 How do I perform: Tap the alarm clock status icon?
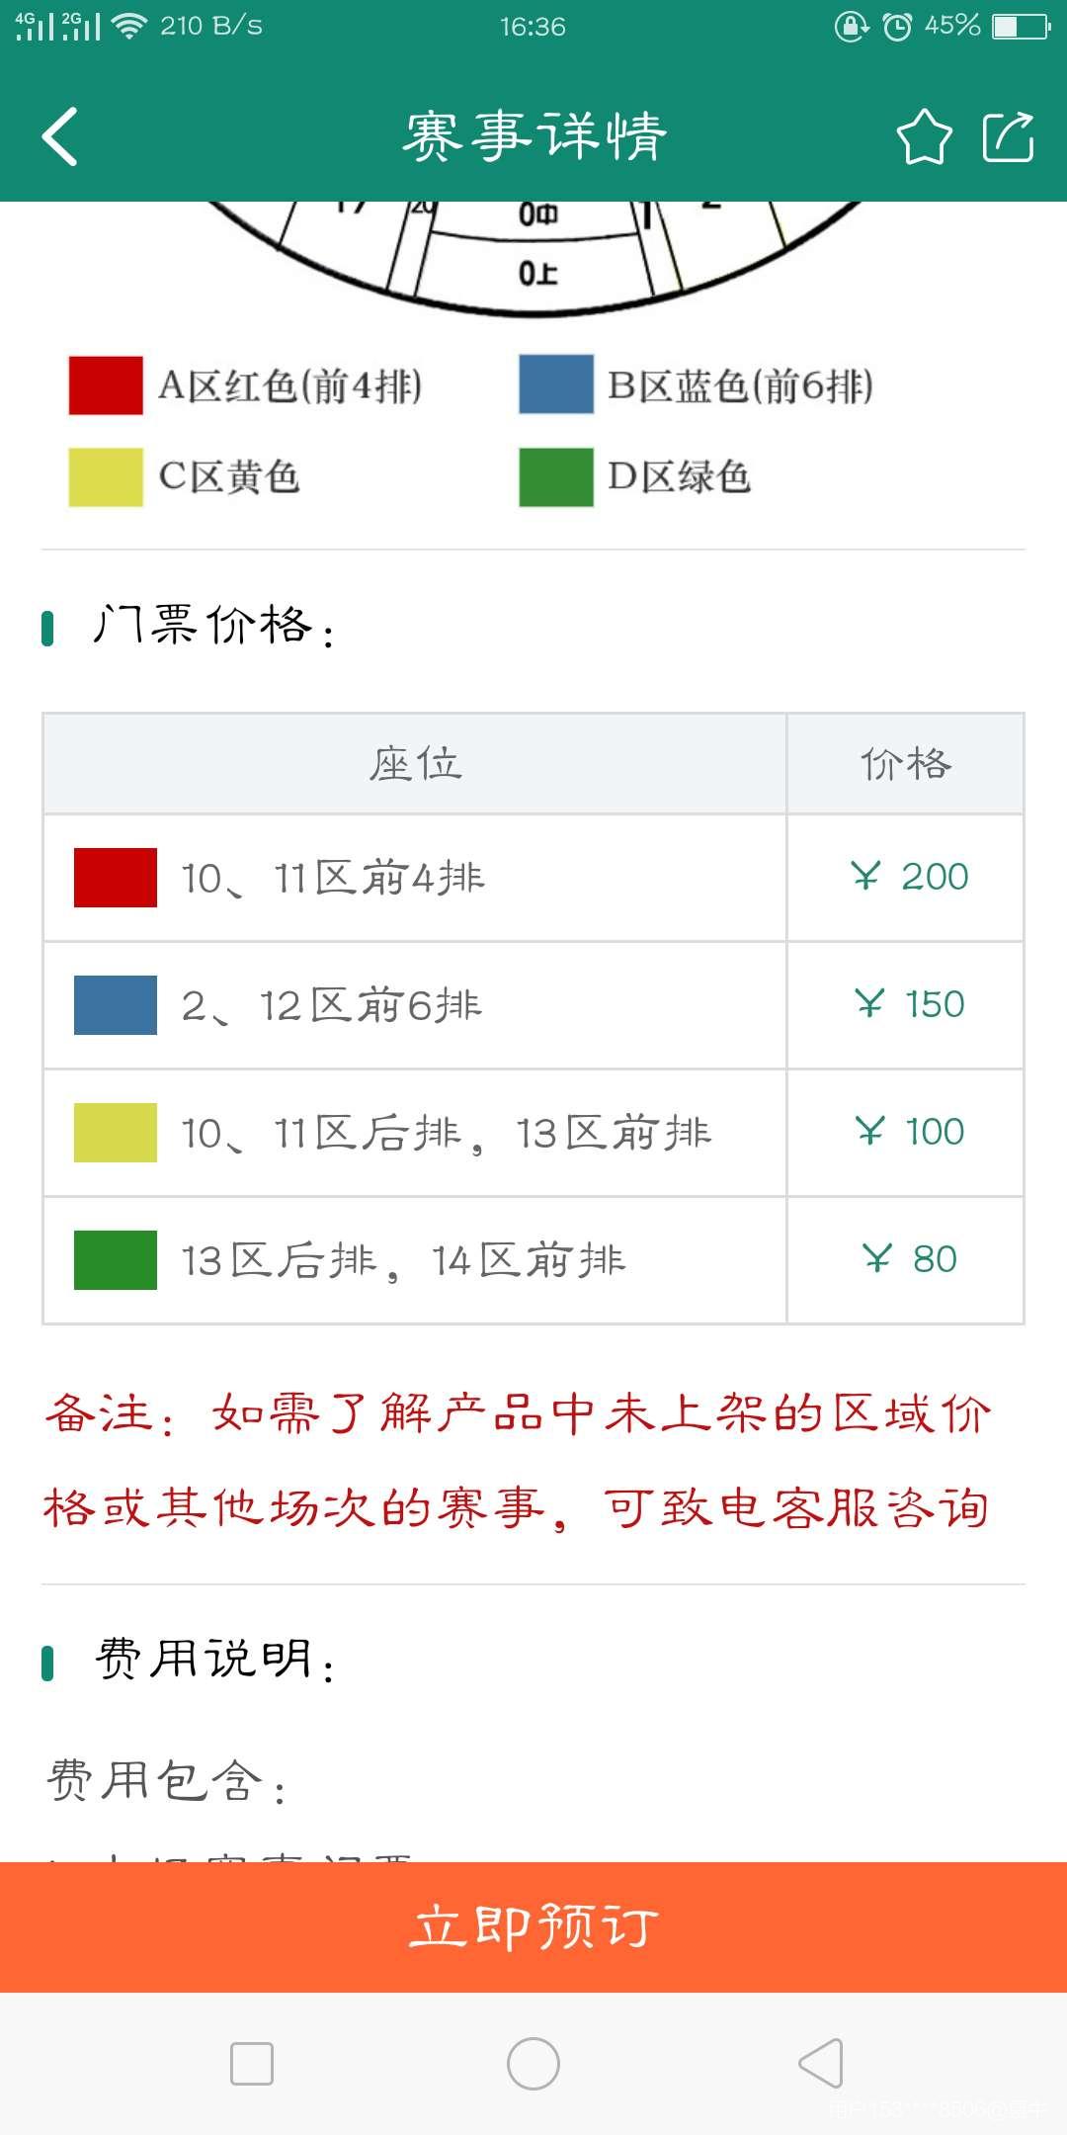click(x=897, y=27)
